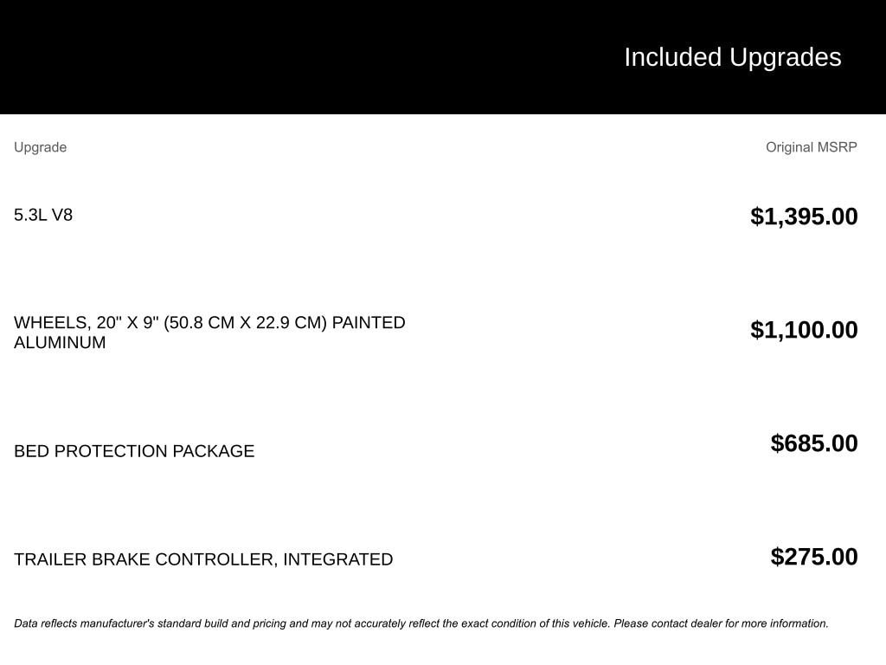886x665 pixels.
Task: Select the 5.3L V8 upgrade row
Action: (43, 215)
